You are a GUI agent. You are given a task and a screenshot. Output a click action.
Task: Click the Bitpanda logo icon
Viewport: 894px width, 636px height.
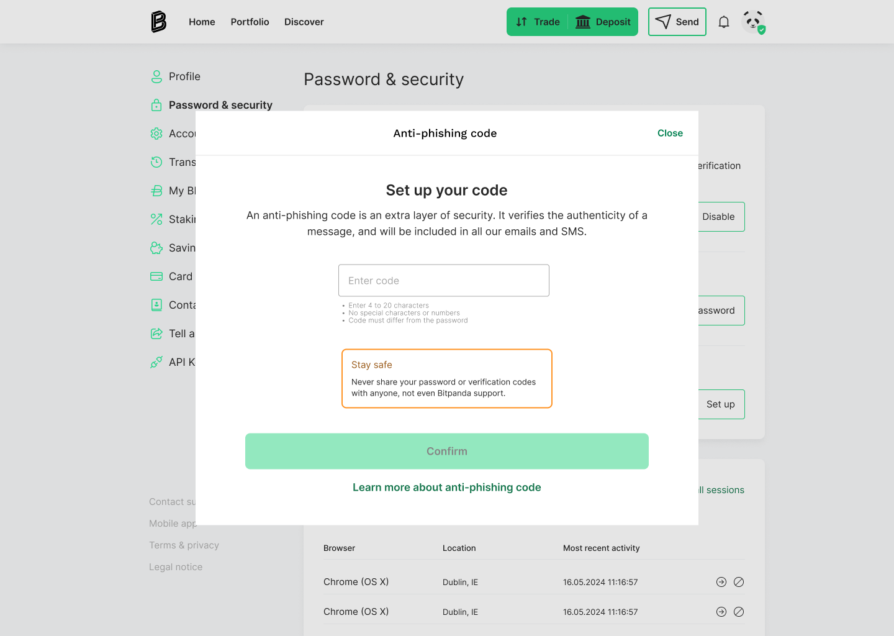(x=159, y=22)
